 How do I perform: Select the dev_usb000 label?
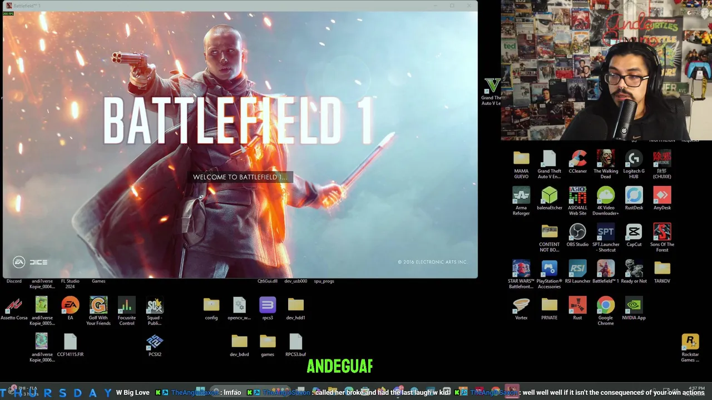[296, 281]
